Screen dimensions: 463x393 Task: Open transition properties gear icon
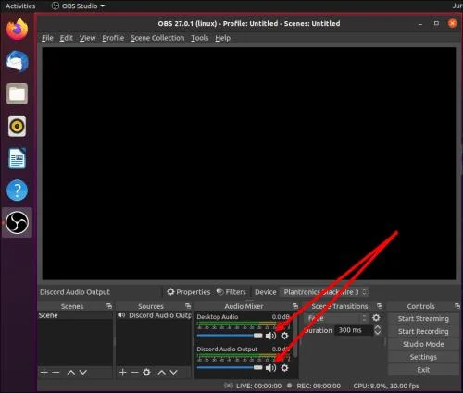click(x=376, y=318)
